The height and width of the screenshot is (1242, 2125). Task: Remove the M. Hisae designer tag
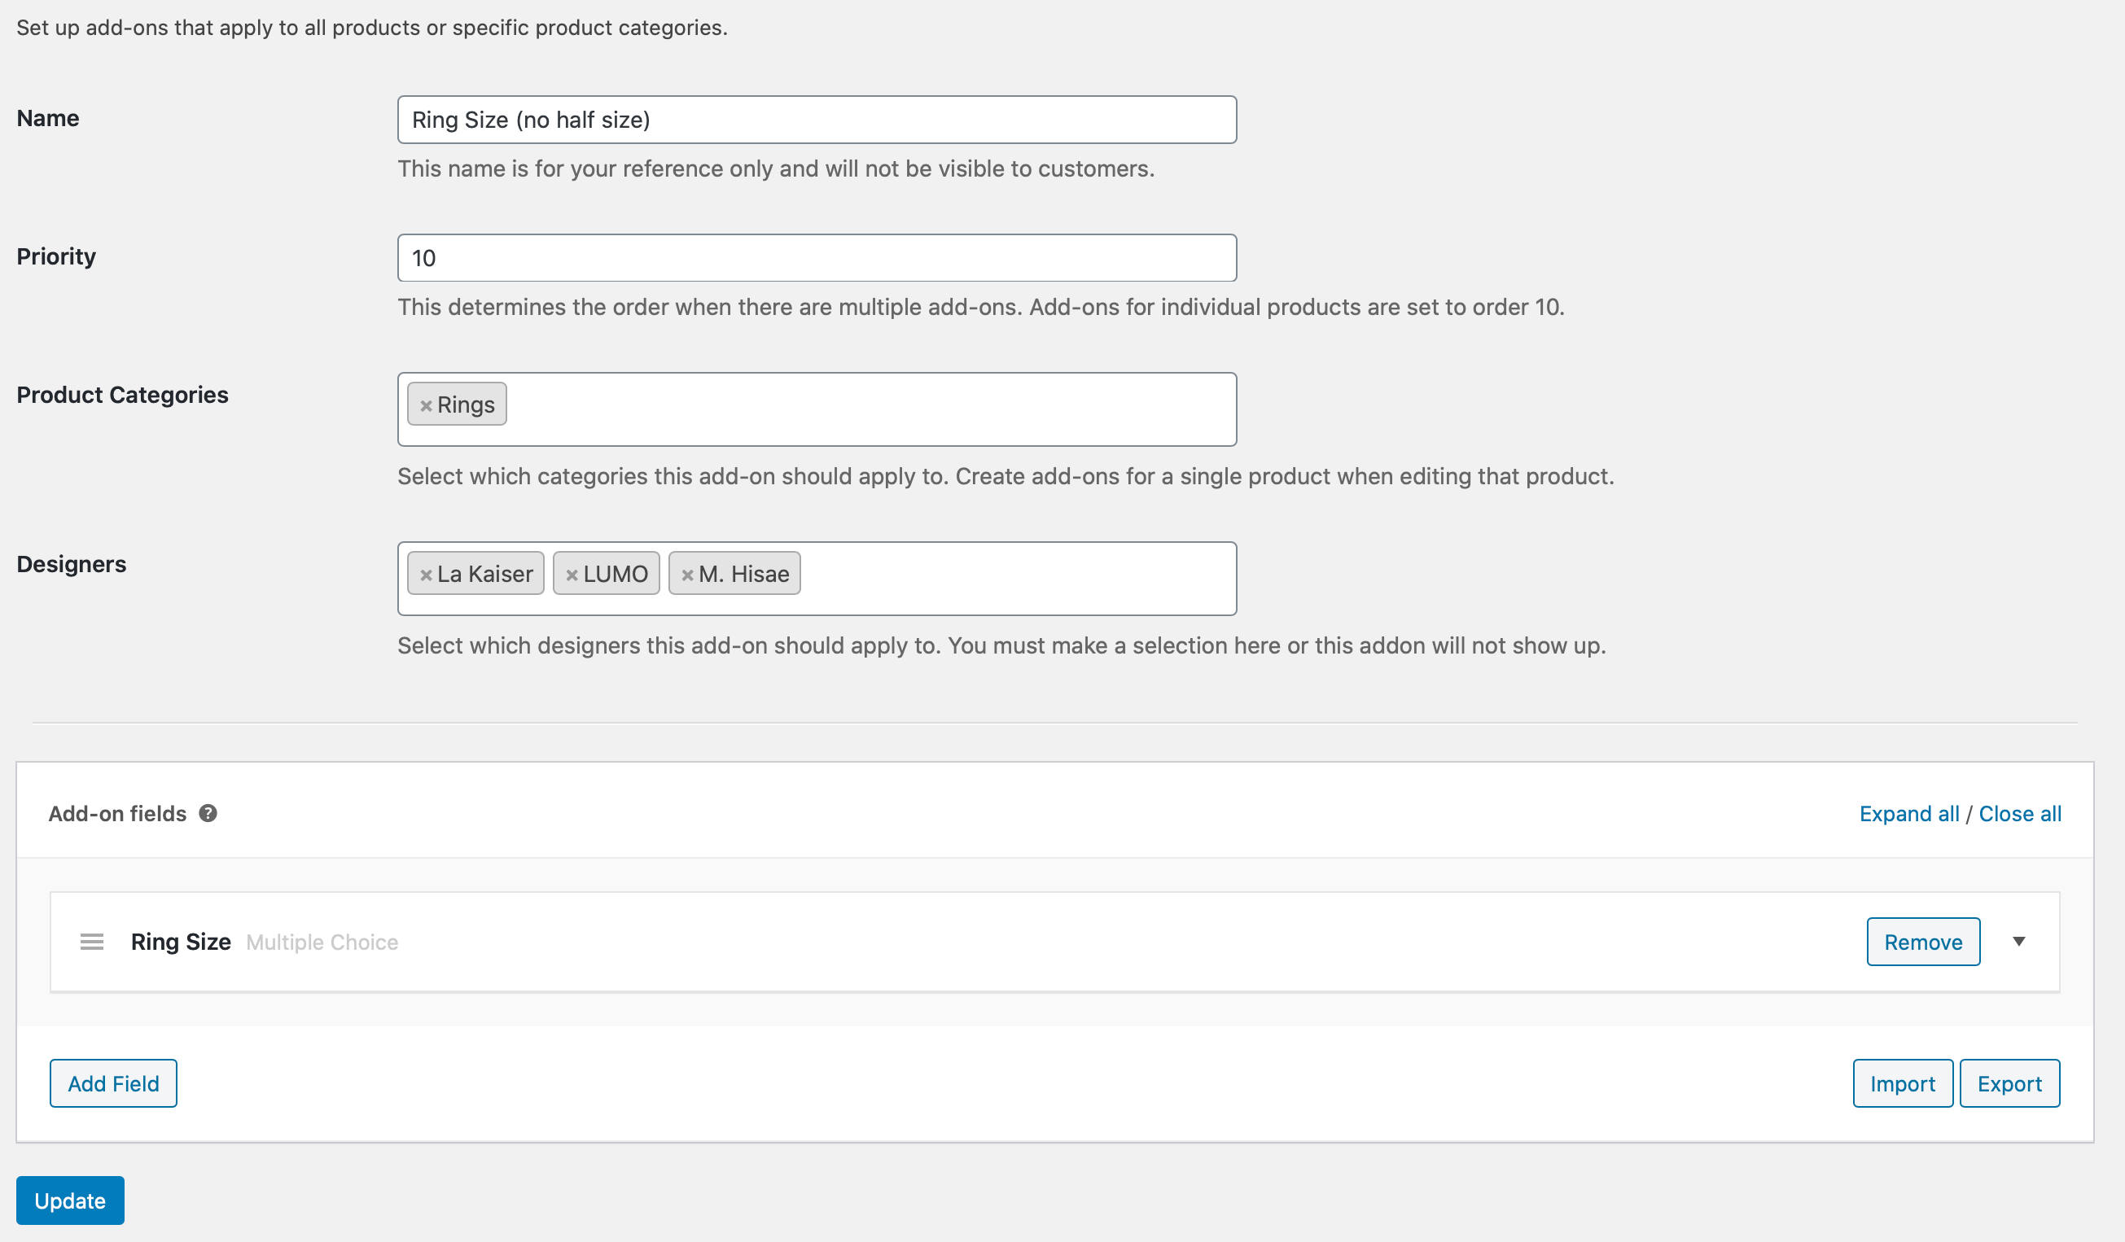point(687,575)
